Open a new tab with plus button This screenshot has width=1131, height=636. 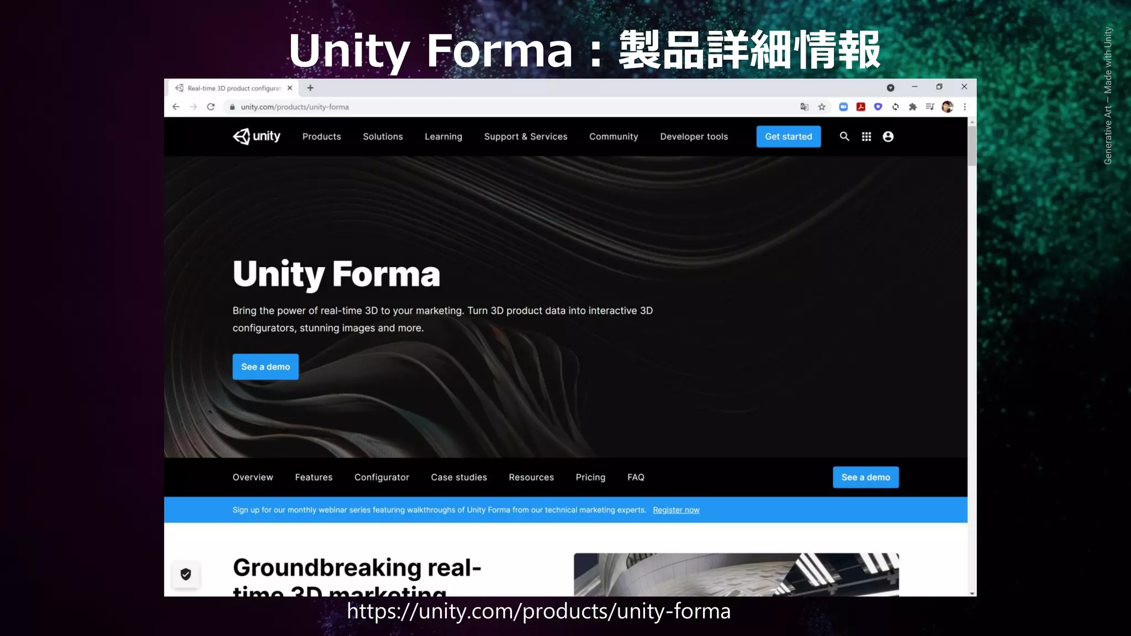click(310, 88)
